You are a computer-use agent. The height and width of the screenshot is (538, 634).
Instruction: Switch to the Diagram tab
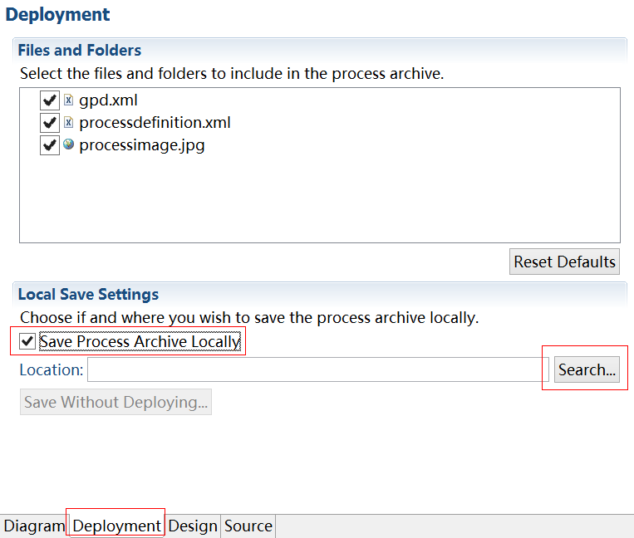click(34, 526)
